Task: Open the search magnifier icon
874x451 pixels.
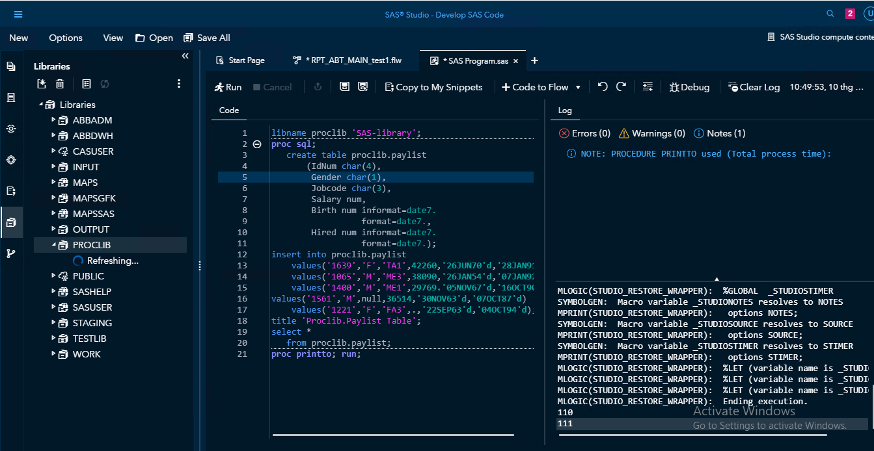Action: 830,14
